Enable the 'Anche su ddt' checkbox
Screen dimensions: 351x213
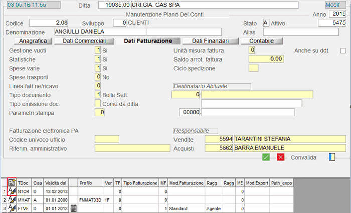pyautogui.click(x=343, y=50)
